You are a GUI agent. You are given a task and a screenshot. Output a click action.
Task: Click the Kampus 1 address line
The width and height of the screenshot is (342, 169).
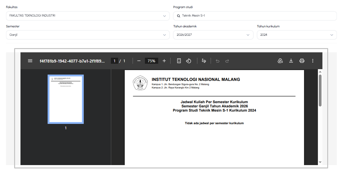[180, 84]
